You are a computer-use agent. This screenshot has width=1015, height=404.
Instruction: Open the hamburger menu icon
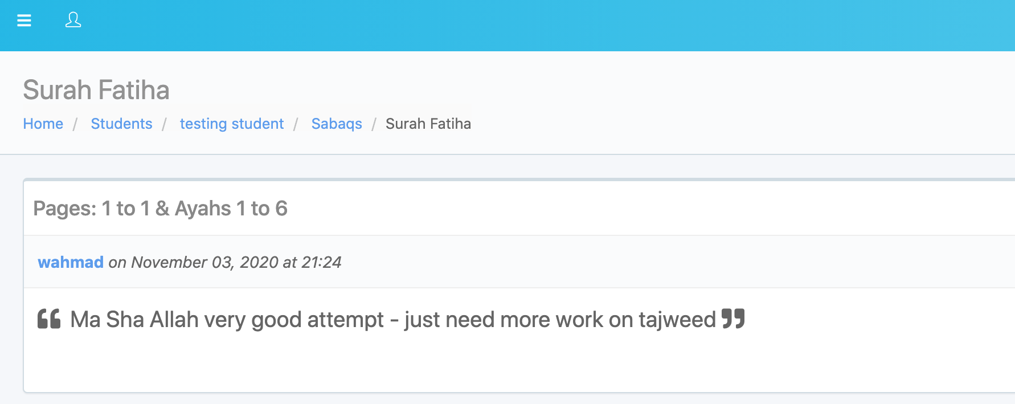(24, 21)
